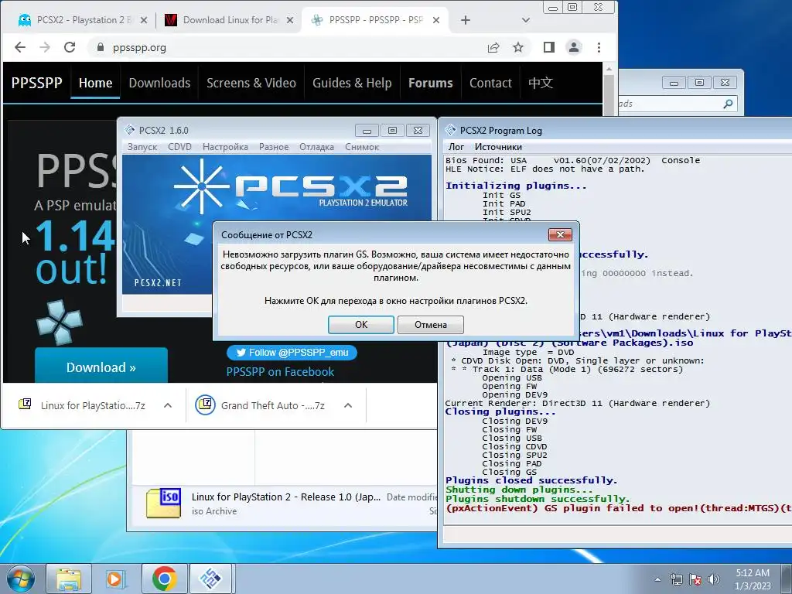The image size is (792, 594).
Task: Open the Настройка menu in PCSX2
Action: 225,147
